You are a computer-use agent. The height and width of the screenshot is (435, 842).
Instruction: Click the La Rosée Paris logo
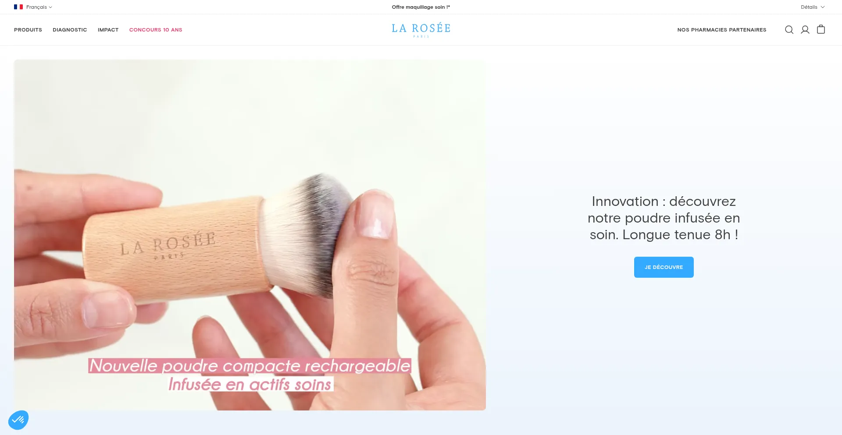pos(421,30)
